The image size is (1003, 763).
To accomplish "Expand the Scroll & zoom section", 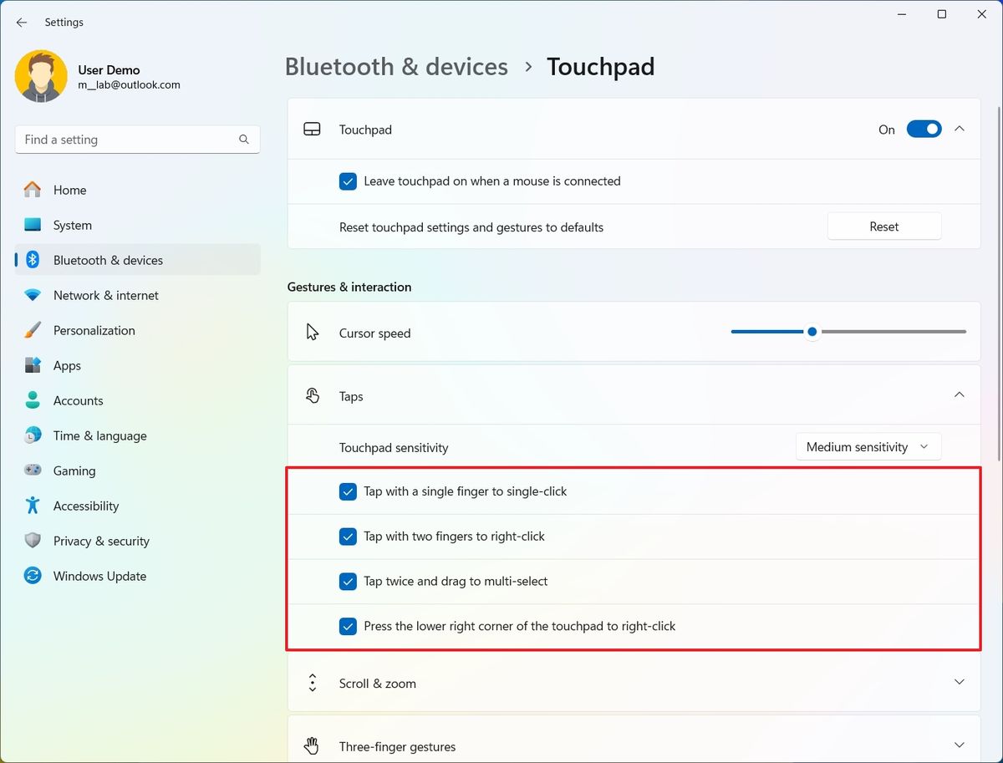I will click(x=959, y=683).
